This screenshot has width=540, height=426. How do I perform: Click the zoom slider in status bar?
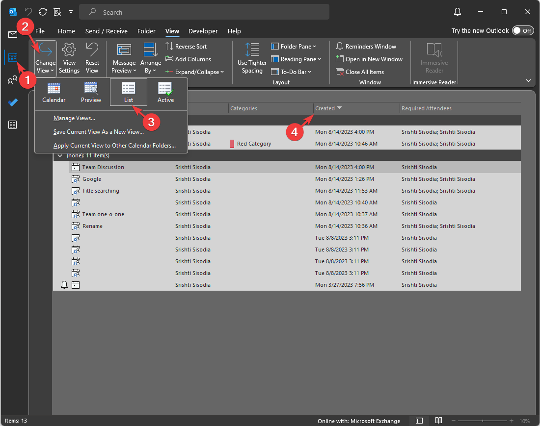(483, 421)
